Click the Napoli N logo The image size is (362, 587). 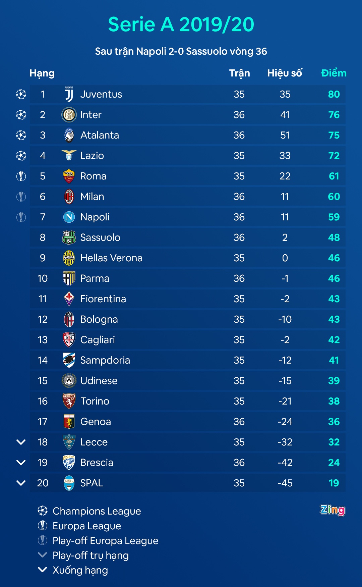pos(69,217)
